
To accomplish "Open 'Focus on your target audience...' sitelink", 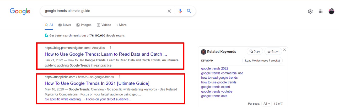I will 109,99.
